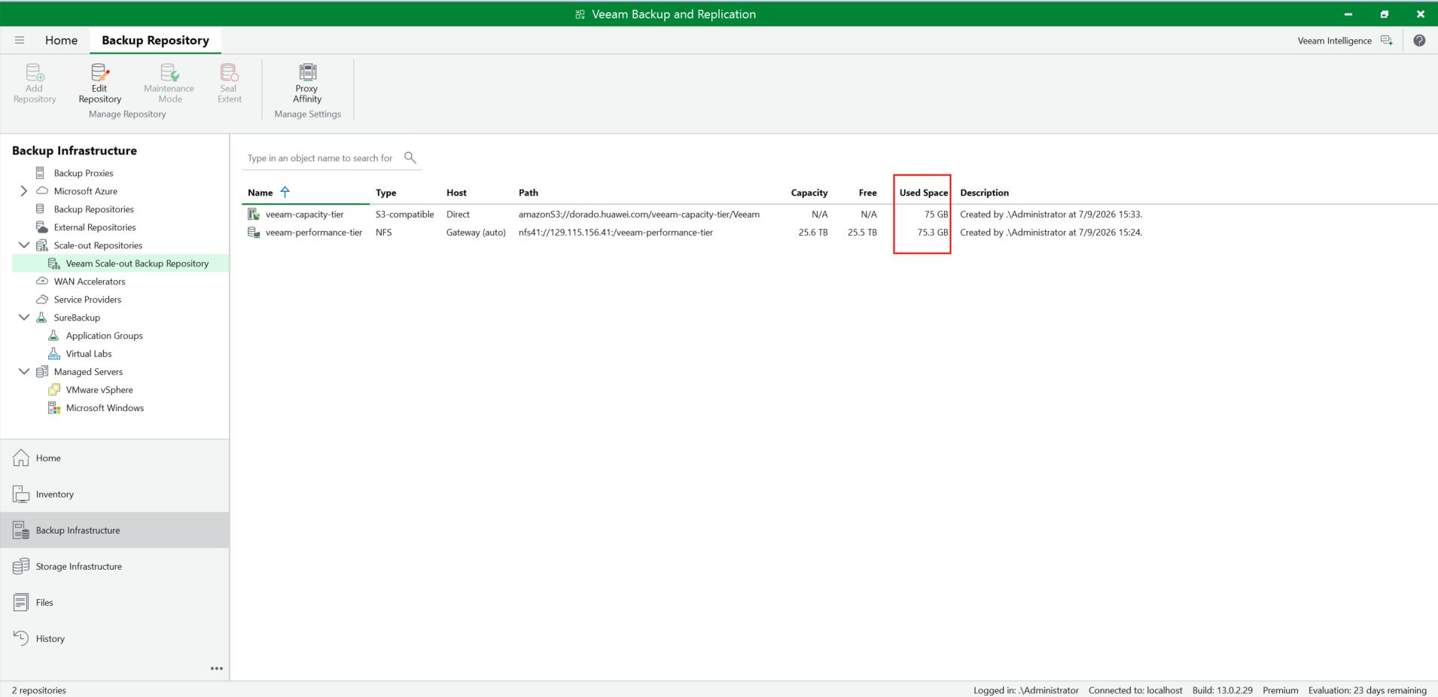Select Managed Servers in the tree

[x=88, y=372]
